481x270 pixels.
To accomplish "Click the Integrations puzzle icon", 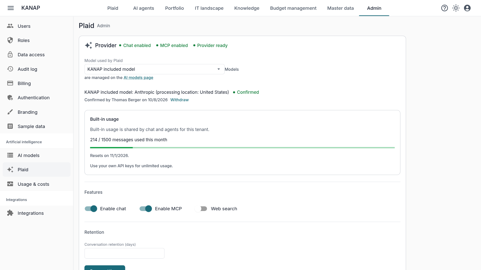I will point(10,213).
